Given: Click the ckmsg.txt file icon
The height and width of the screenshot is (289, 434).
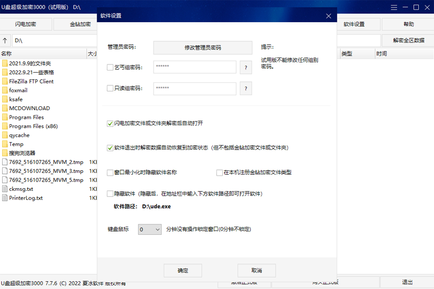Looking at the screenshot, I should tap(5, 189).
